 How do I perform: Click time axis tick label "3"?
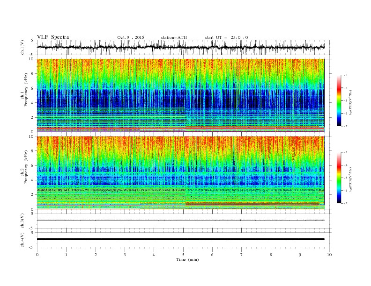[125, 255]
